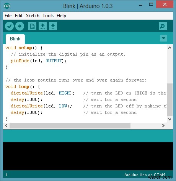Click the Verify checkmark button
The height and width of the screenshot is (181, 176).
coord(9,26)
